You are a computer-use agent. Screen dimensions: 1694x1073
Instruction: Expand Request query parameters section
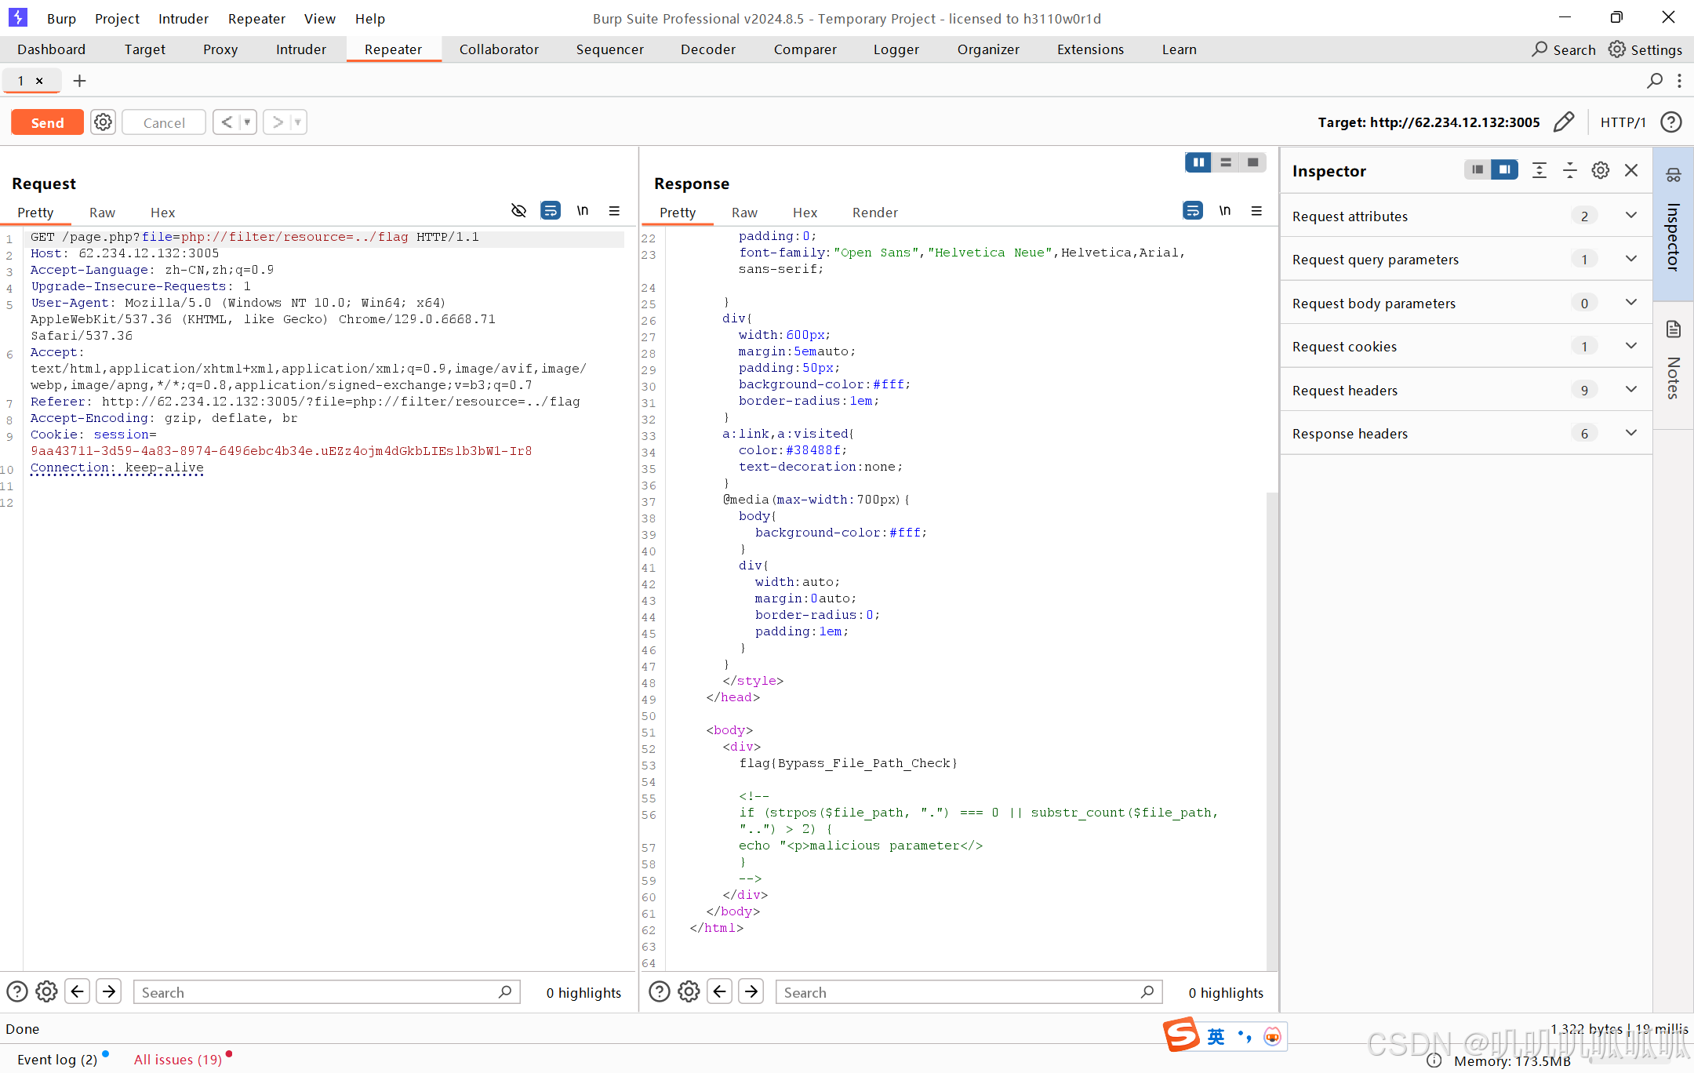point(1631,259)
